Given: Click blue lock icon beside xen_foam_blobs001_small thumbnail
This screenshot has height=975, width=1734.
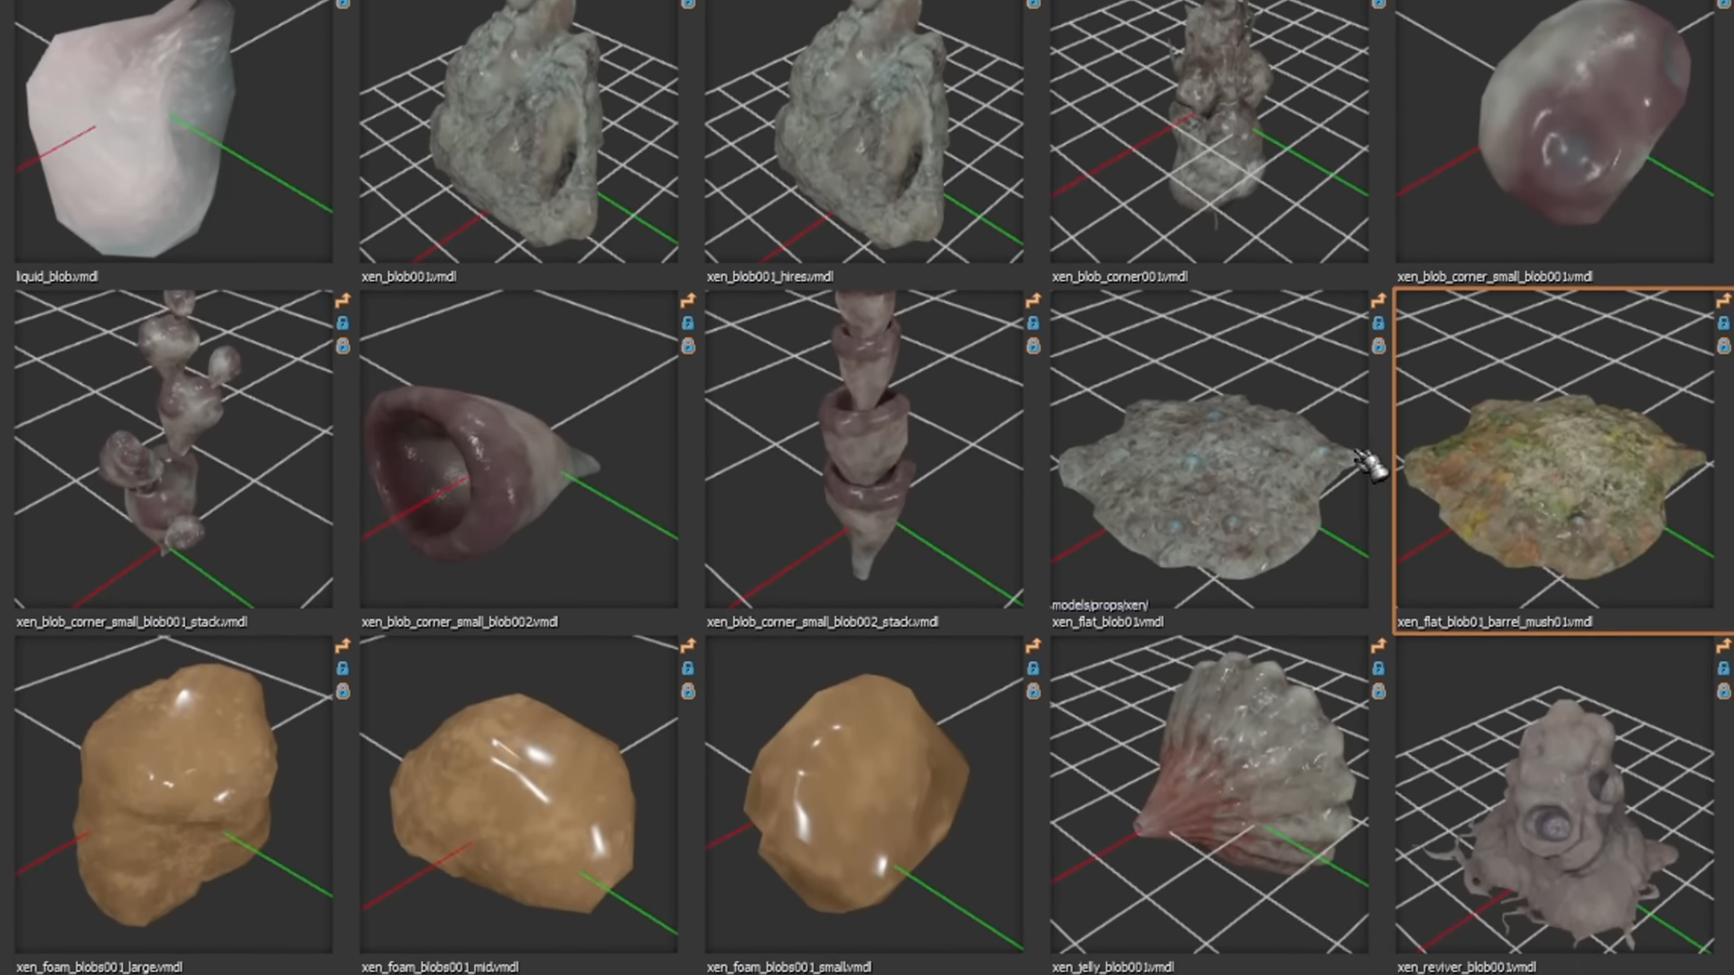Looking at the screenshot, I should (1033, 669).
